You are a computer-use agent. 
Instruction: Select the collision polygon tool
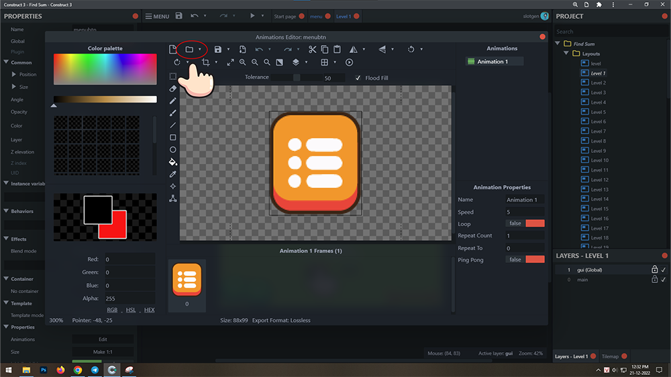coord(173,199)
